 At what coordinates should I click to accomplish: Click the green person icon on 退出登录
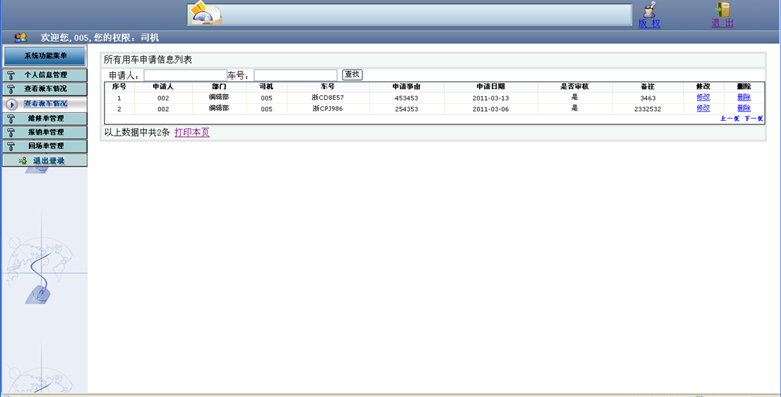pos(23,160)
